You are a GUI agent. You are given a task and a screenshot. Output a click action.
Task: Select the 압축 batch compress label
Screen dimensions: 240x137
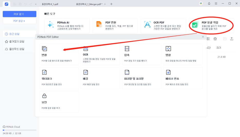pos(127,55)
